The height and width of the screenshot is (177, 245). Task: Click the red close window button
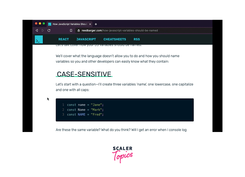(36, 23)
